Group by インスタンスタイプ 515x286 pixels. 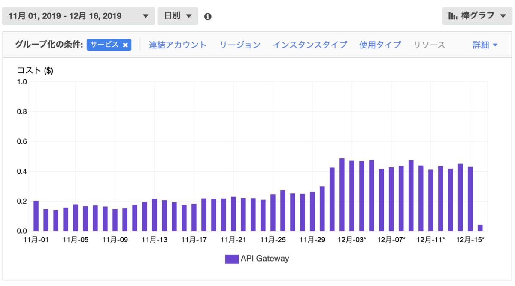coord(310,45)
